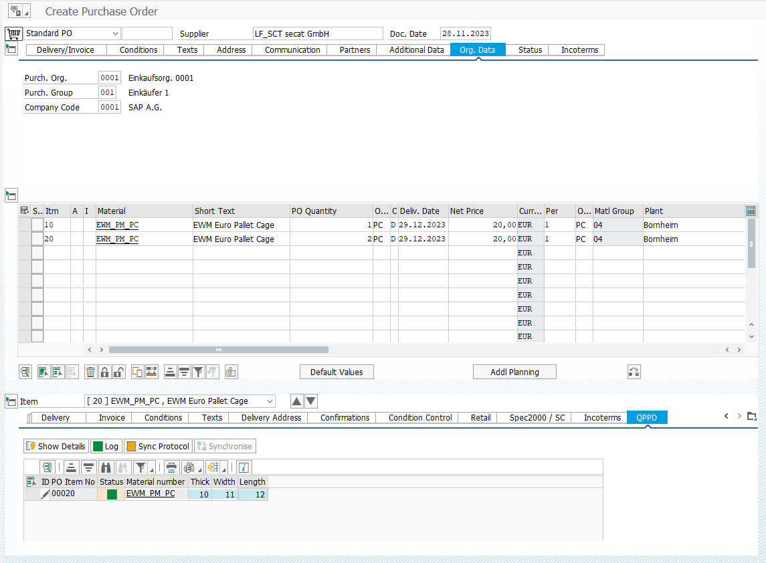This screenshot has width=766, height=563.
Task: Click the open padlock unblock item icon
Action: [x=118, y=372]
